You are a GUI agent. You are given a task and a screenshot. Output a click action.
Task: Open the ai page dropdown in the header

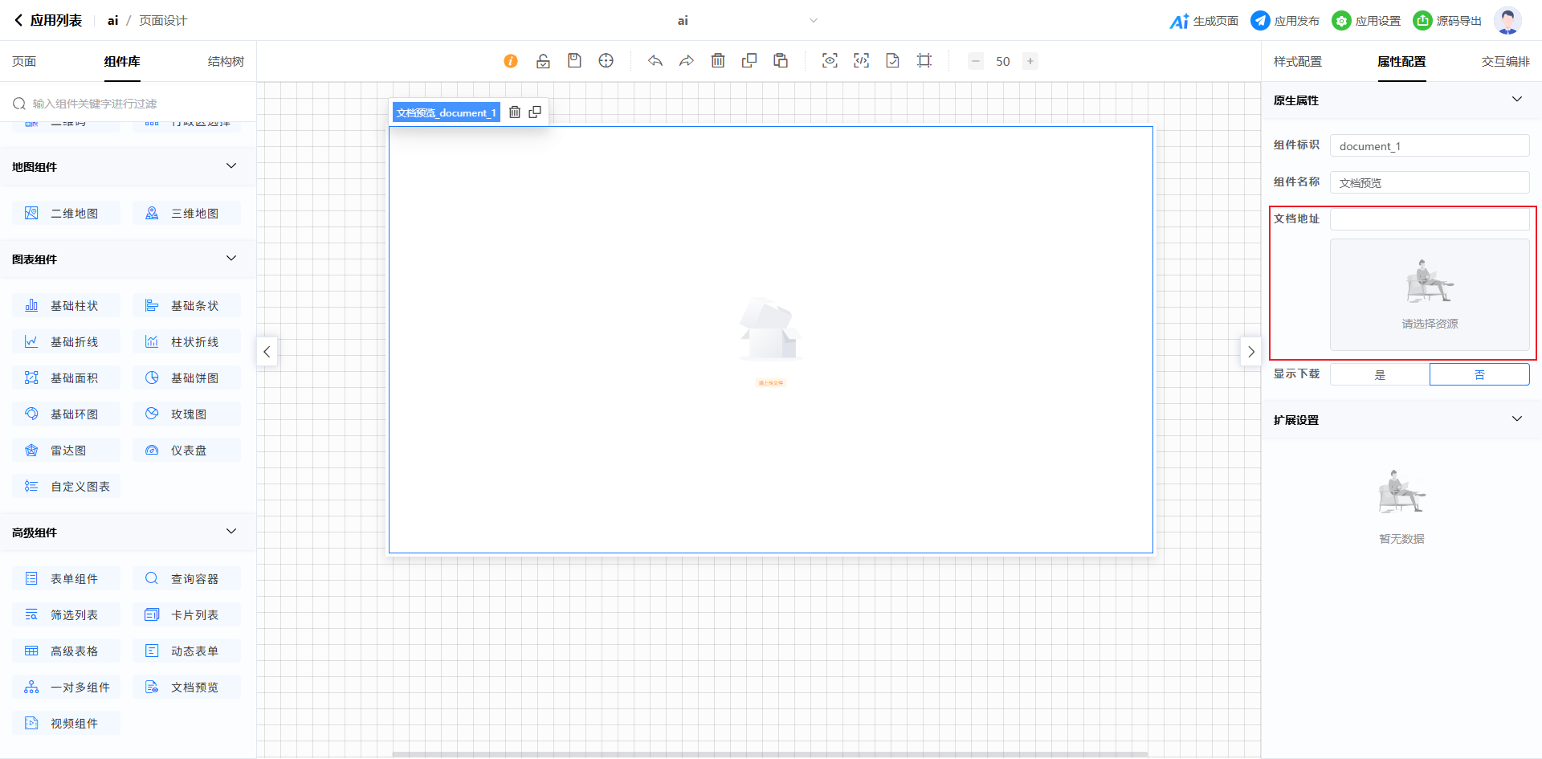pos(813,21)
